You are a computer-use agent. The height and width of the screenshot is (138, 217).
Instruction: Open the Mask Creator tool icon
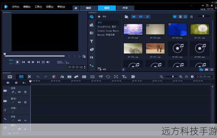point(108,77)
